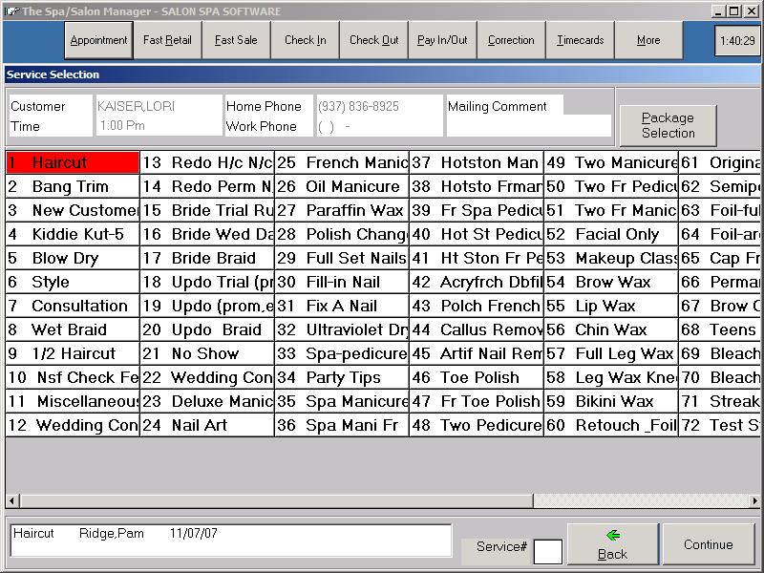Image resolution: width=764 pixels, height=573 pixels.
Task: Select the Lip Wax service
Action: point(611,307)
